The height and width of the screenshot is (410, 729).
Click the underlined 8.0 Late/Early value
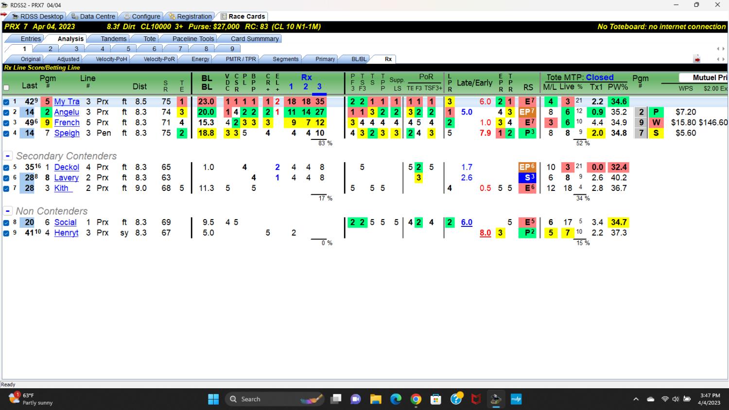click(485, 233)
